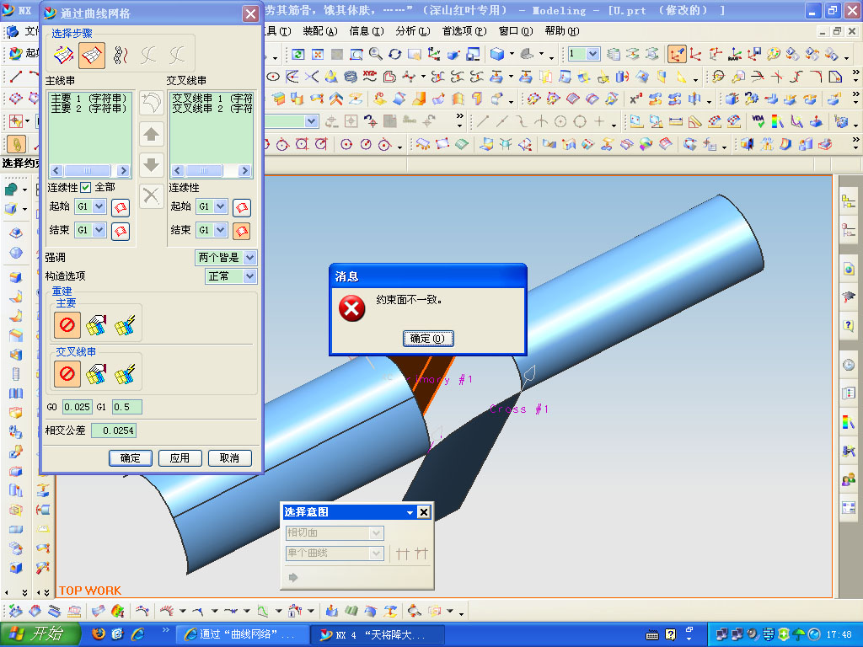Image resolution: width=863 pixels, height=647 pixels.
Task: Open the 分析(L) menu
Action: click(x=412, y=31)
